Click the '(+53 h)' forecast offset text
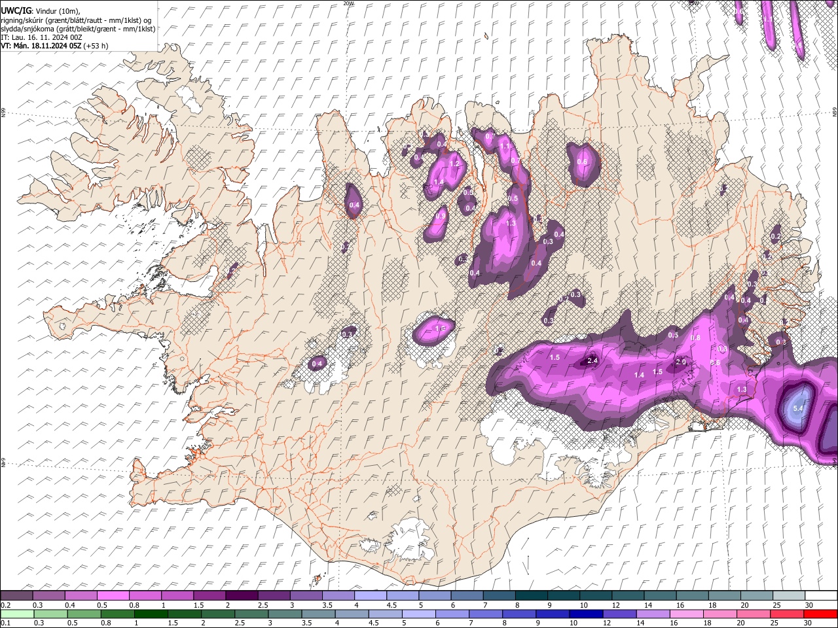The width and height of the screenshot is (838, 628). click(96, 46)
